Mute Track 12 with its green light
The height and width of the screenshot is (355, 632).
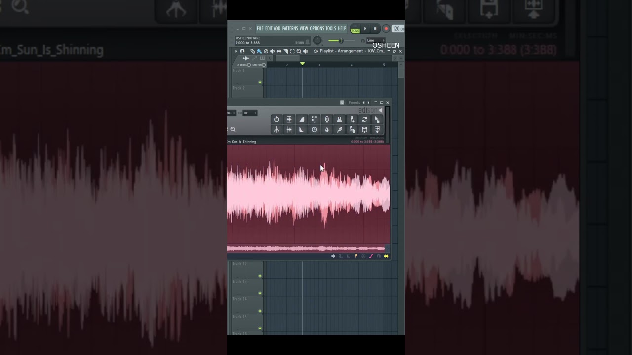[x=260, y=276]
